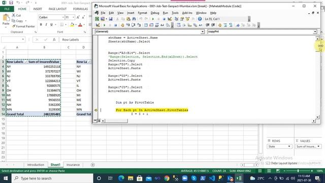Image resolution: width=325 pixels, height=183 pixels.
Task: Open the Watch Window icon
Action: pos(157,25)
